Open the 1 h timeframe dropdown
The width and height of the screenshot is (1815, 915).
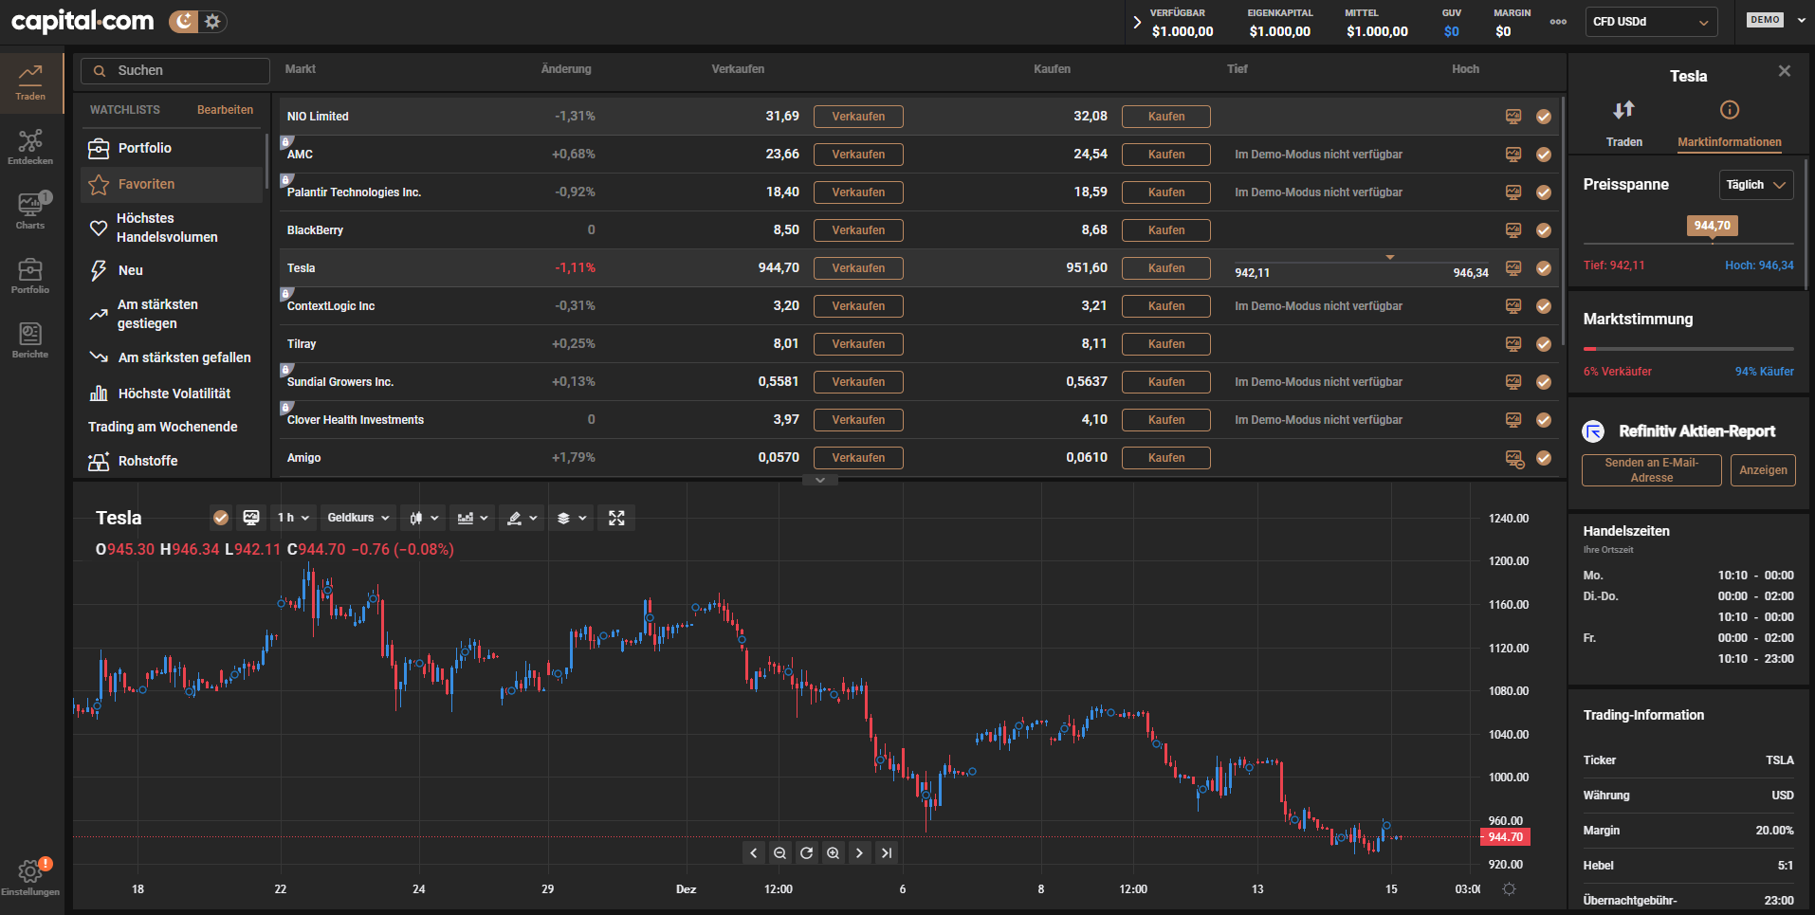tap(293, 518)
